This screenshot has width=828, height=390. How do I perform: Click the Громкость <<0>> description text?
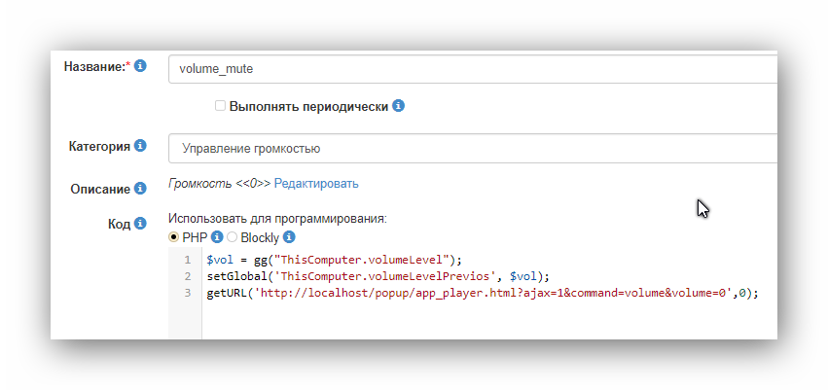point(219,183)
